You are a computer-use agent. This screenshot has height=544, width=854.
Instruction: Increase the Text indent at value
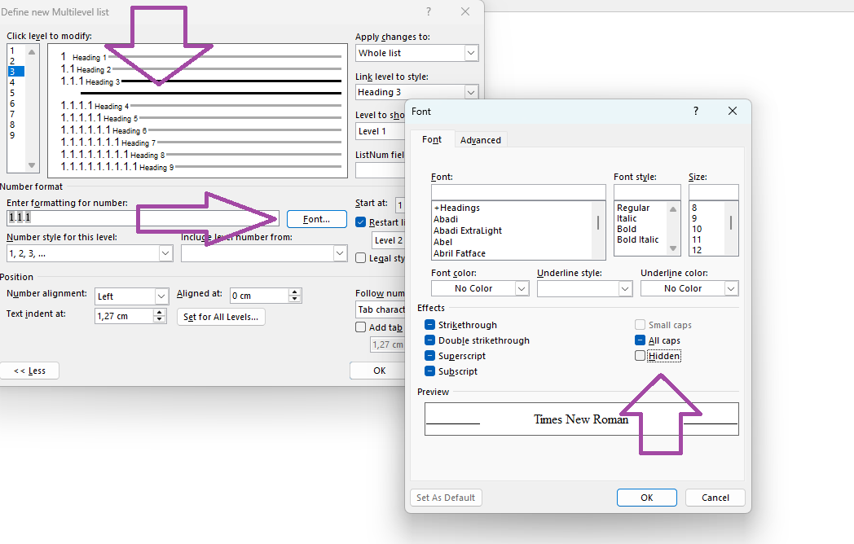click(159, 313)
